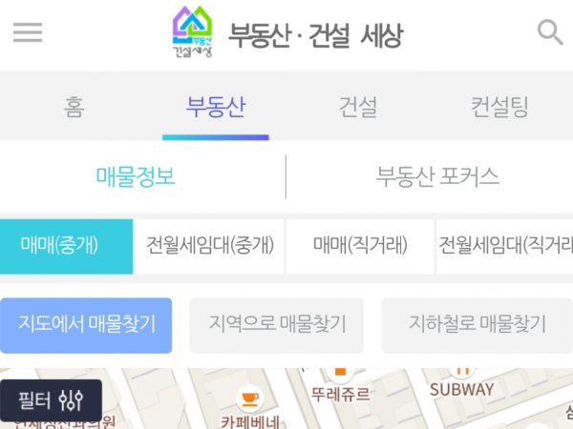
Task: Click the 부동산·건설 세상 title text
Action: click(x=316, y=35)
